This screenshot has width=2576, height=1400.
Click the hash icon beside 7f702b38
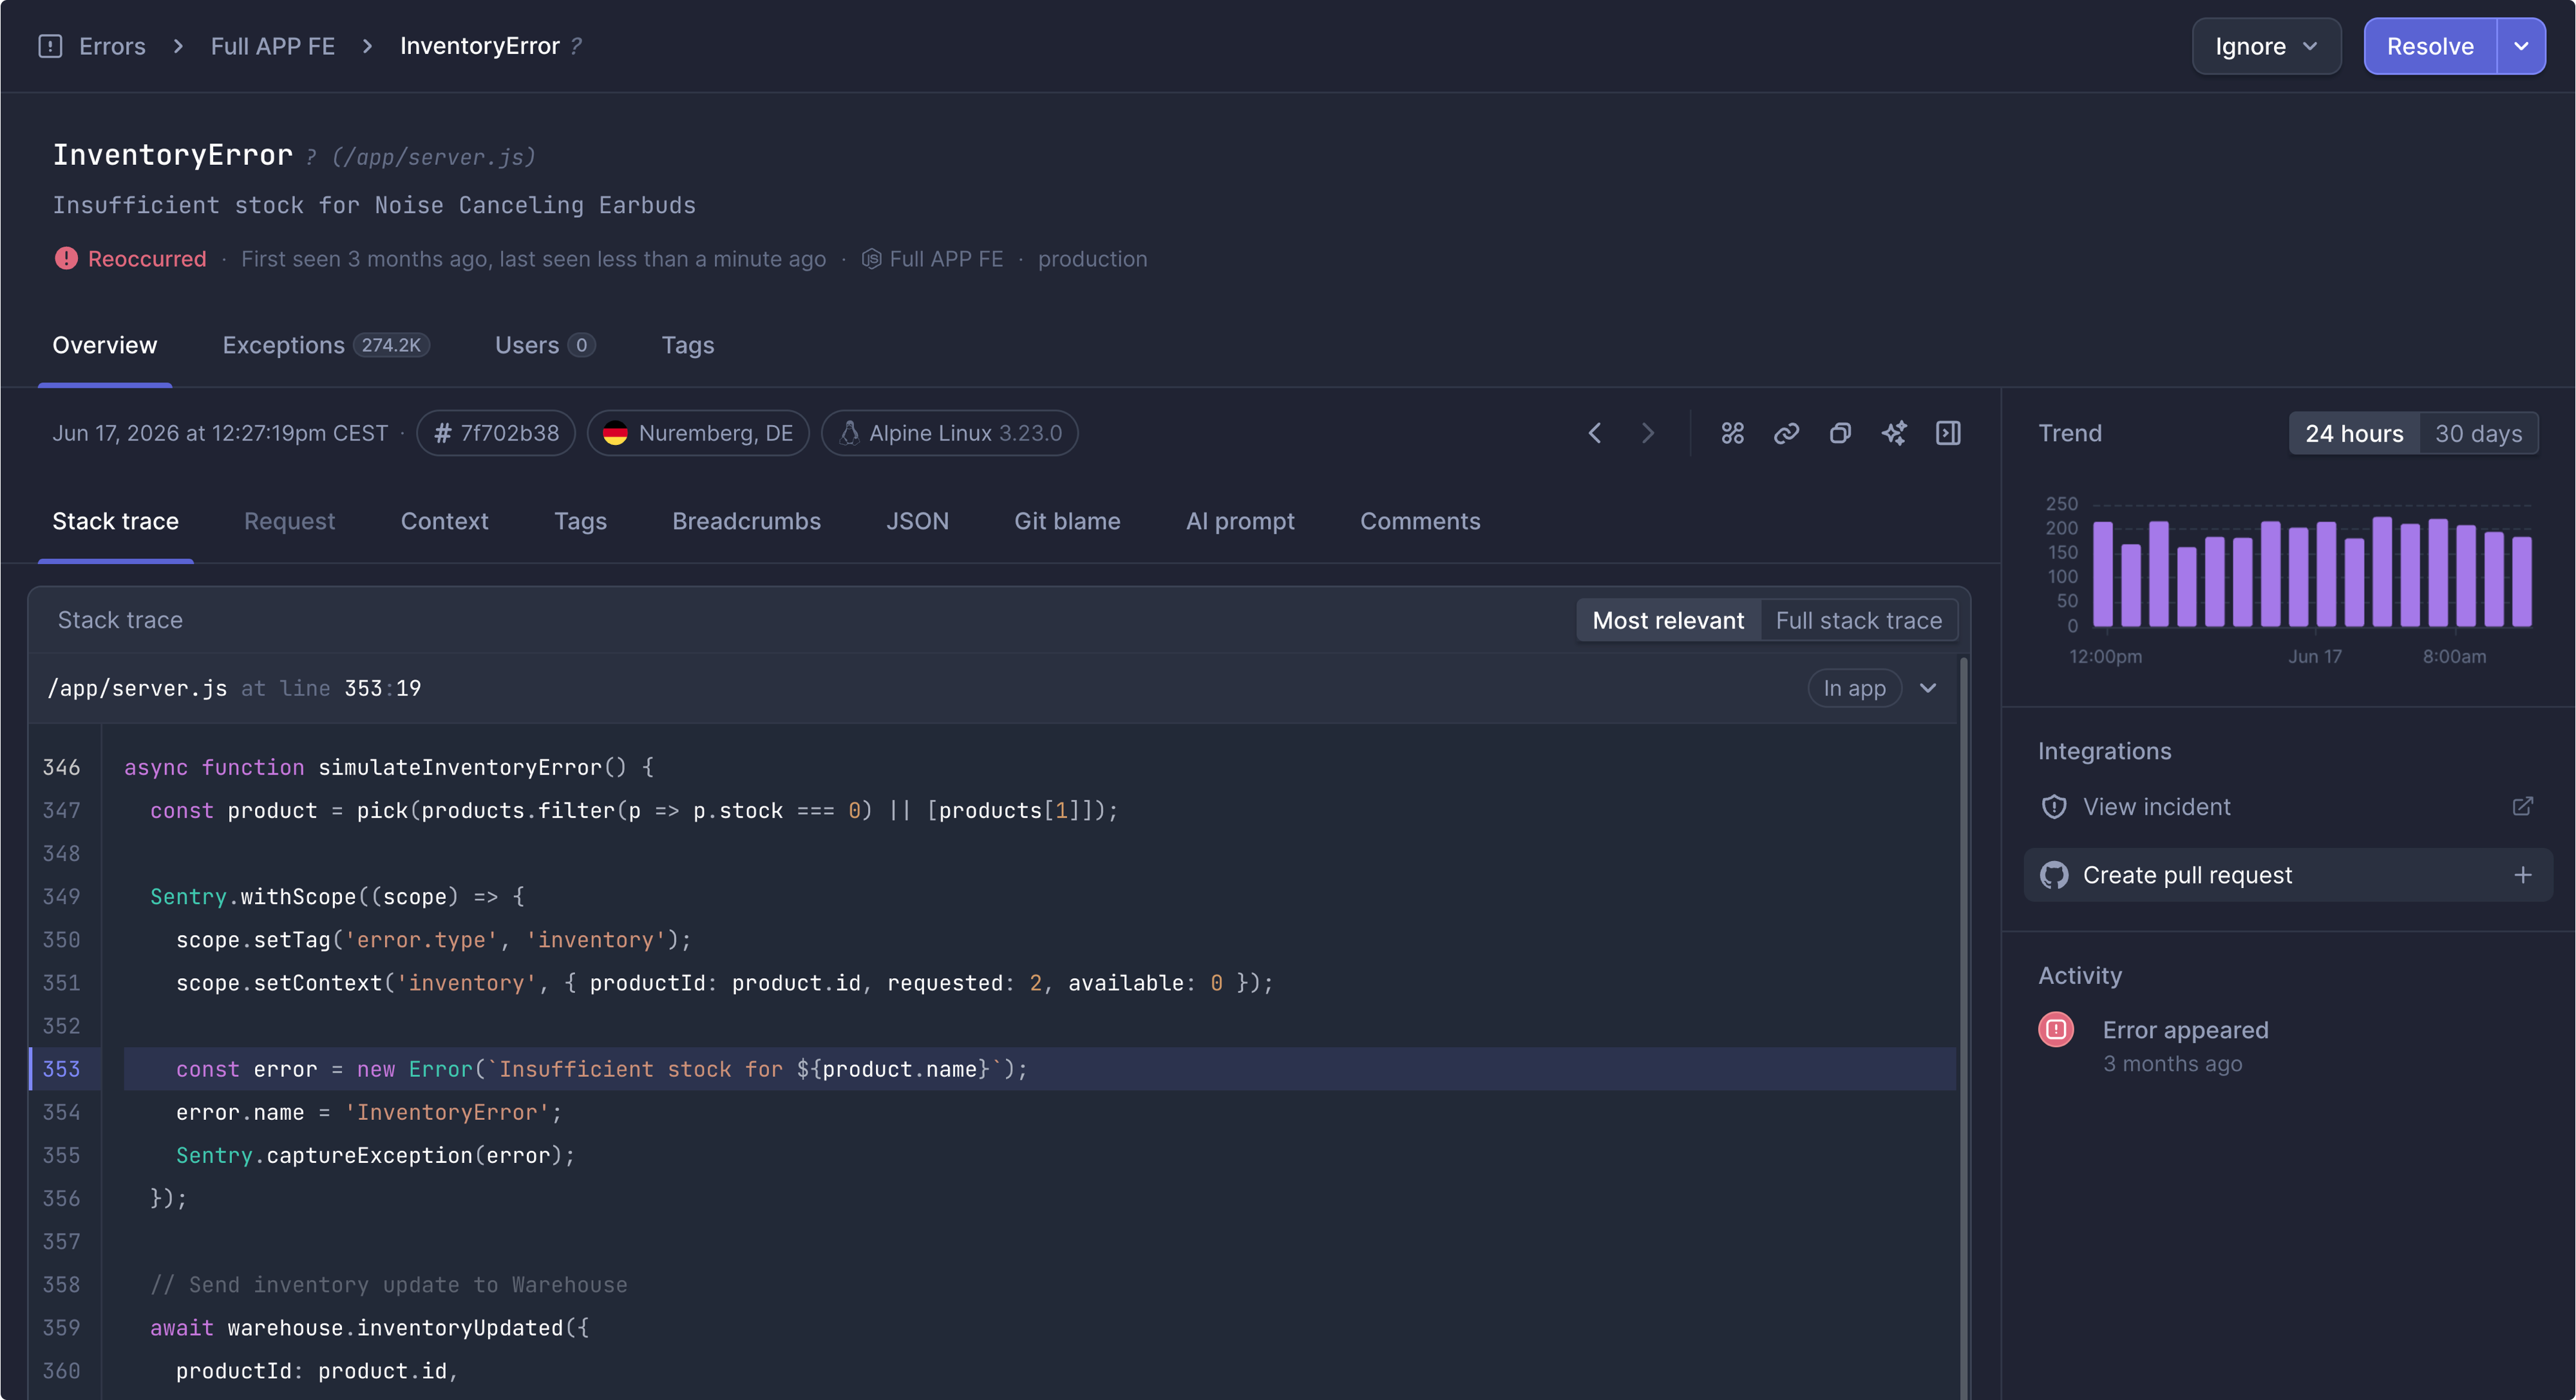point(443,433)
